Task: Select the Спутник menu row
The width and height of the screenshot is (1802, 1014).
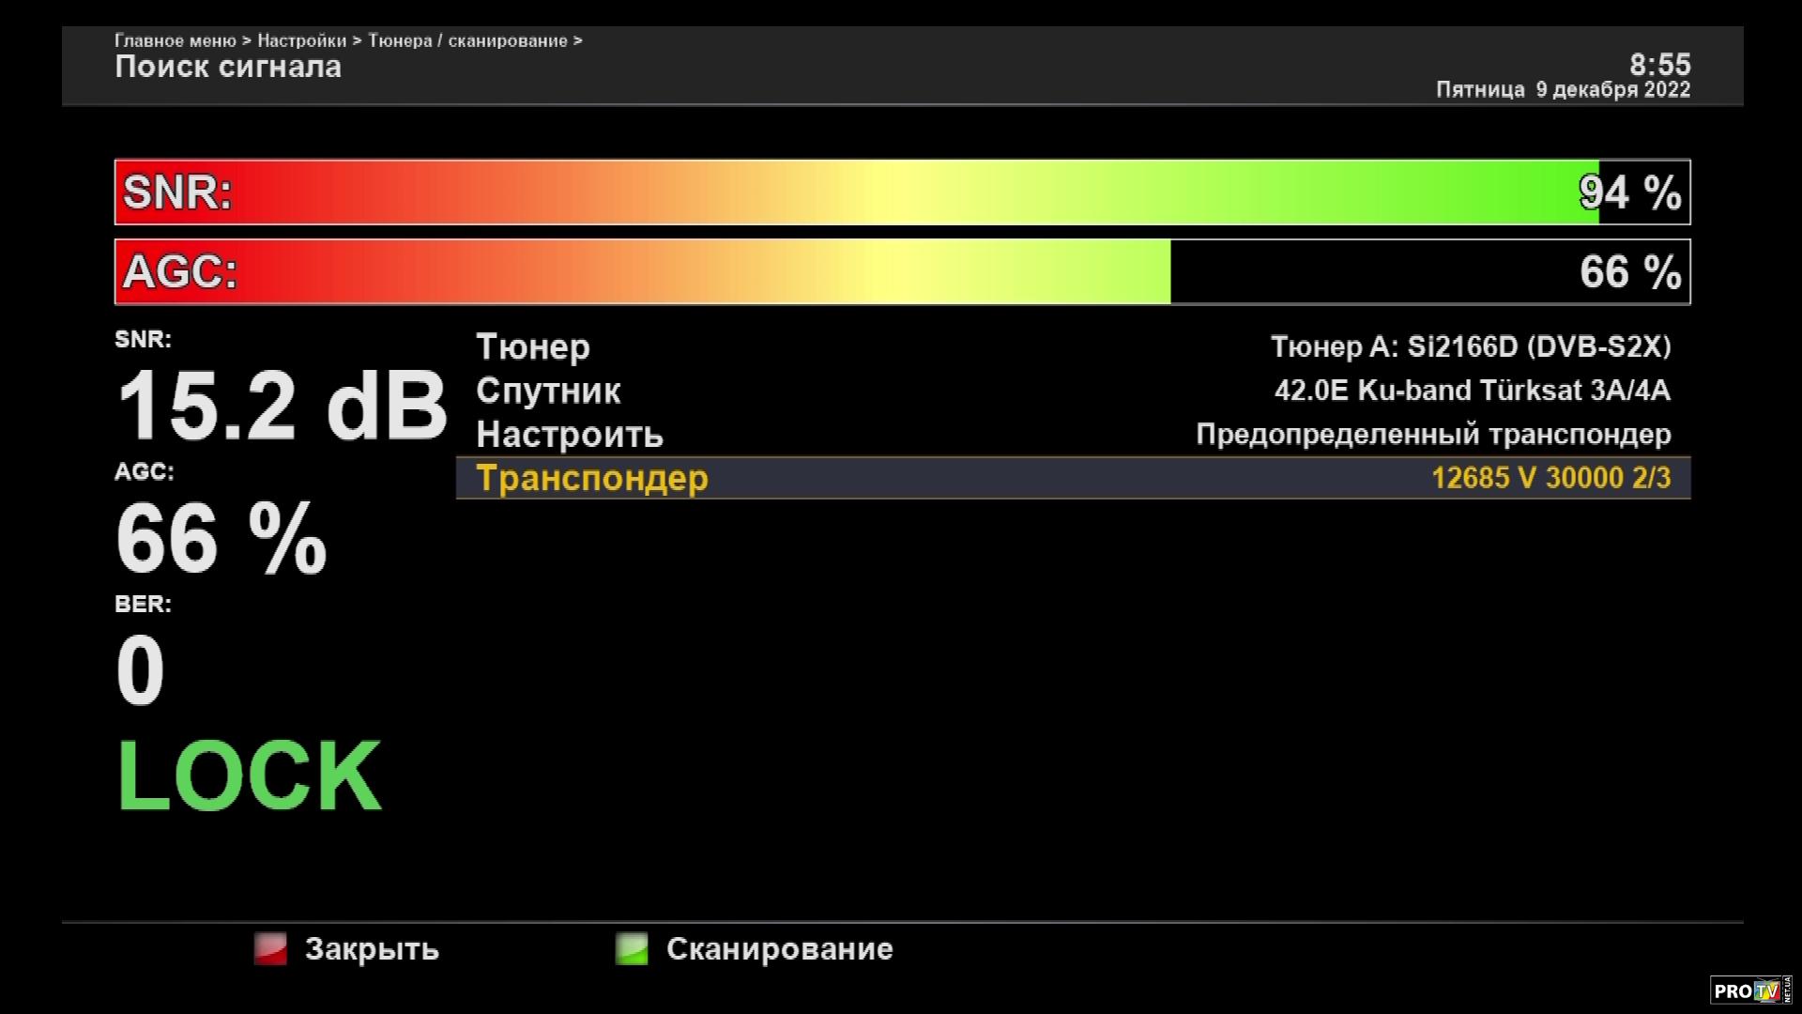Action: [x=548, y=391]
